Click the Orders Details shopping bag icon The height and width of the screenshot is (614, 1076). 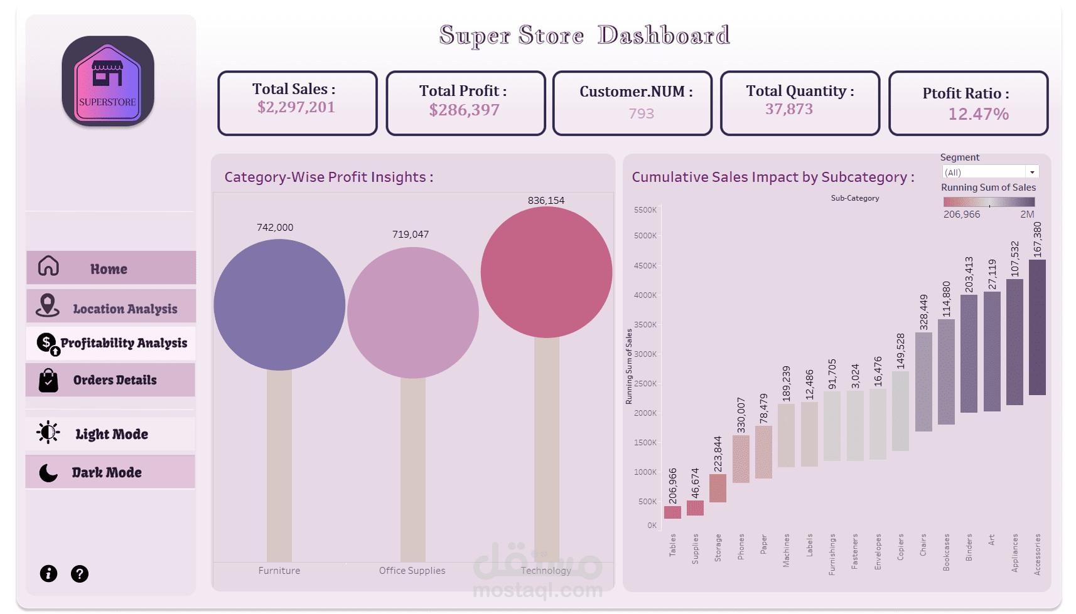coord(48,380)
